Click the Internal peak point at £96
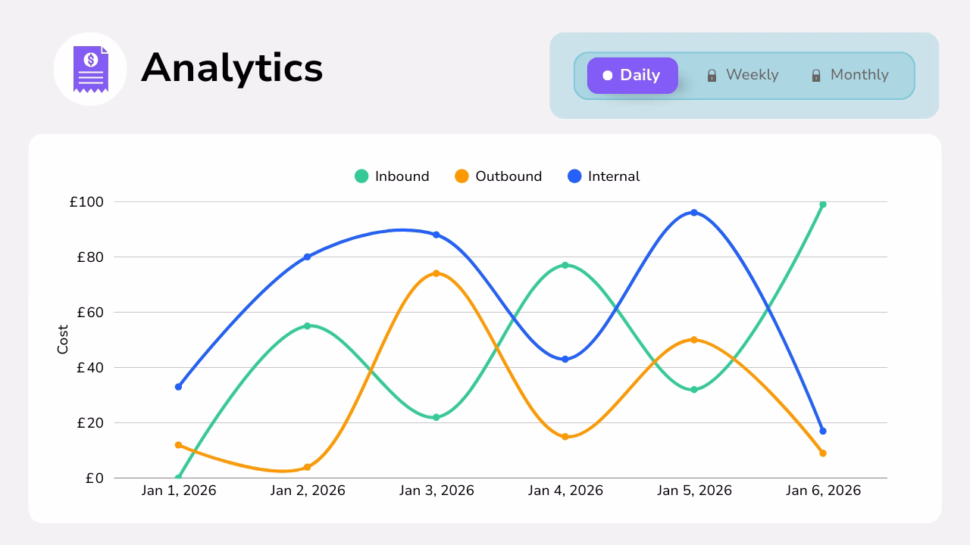 pyautogui.click(x=694, y=213)
